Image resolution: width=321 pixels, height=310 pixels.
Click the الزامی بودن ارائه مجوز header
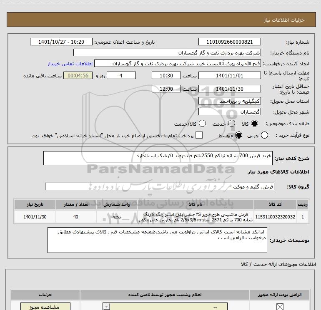(x=280, y=295)
